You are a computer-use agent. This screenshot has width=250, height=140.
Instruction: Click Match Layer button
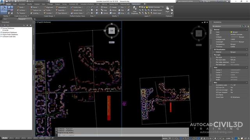click(x=156, y=13)
